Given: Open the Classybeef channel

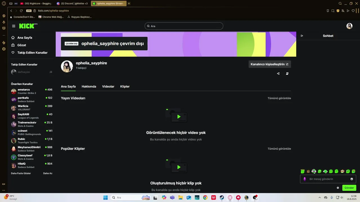Looking at the screenshot, I should click(x=32, y=157).
